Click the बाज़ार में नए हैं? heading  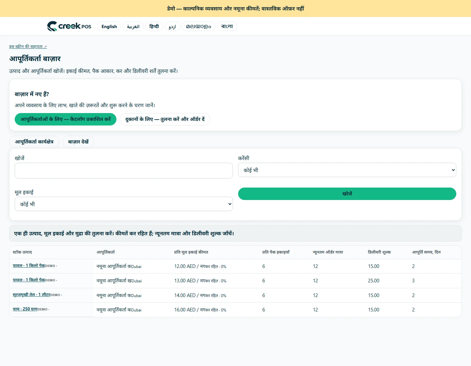click(x=32, y=94)
